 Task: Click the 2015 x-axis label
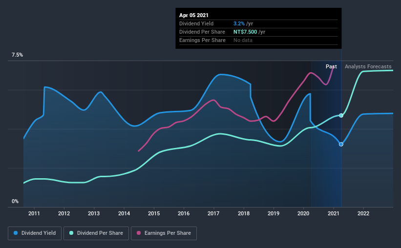[x=154, y=213]
